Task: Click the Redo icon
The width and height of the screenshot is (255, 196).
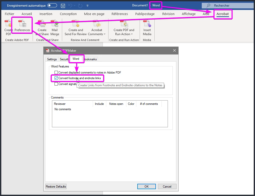Action: 80,6
